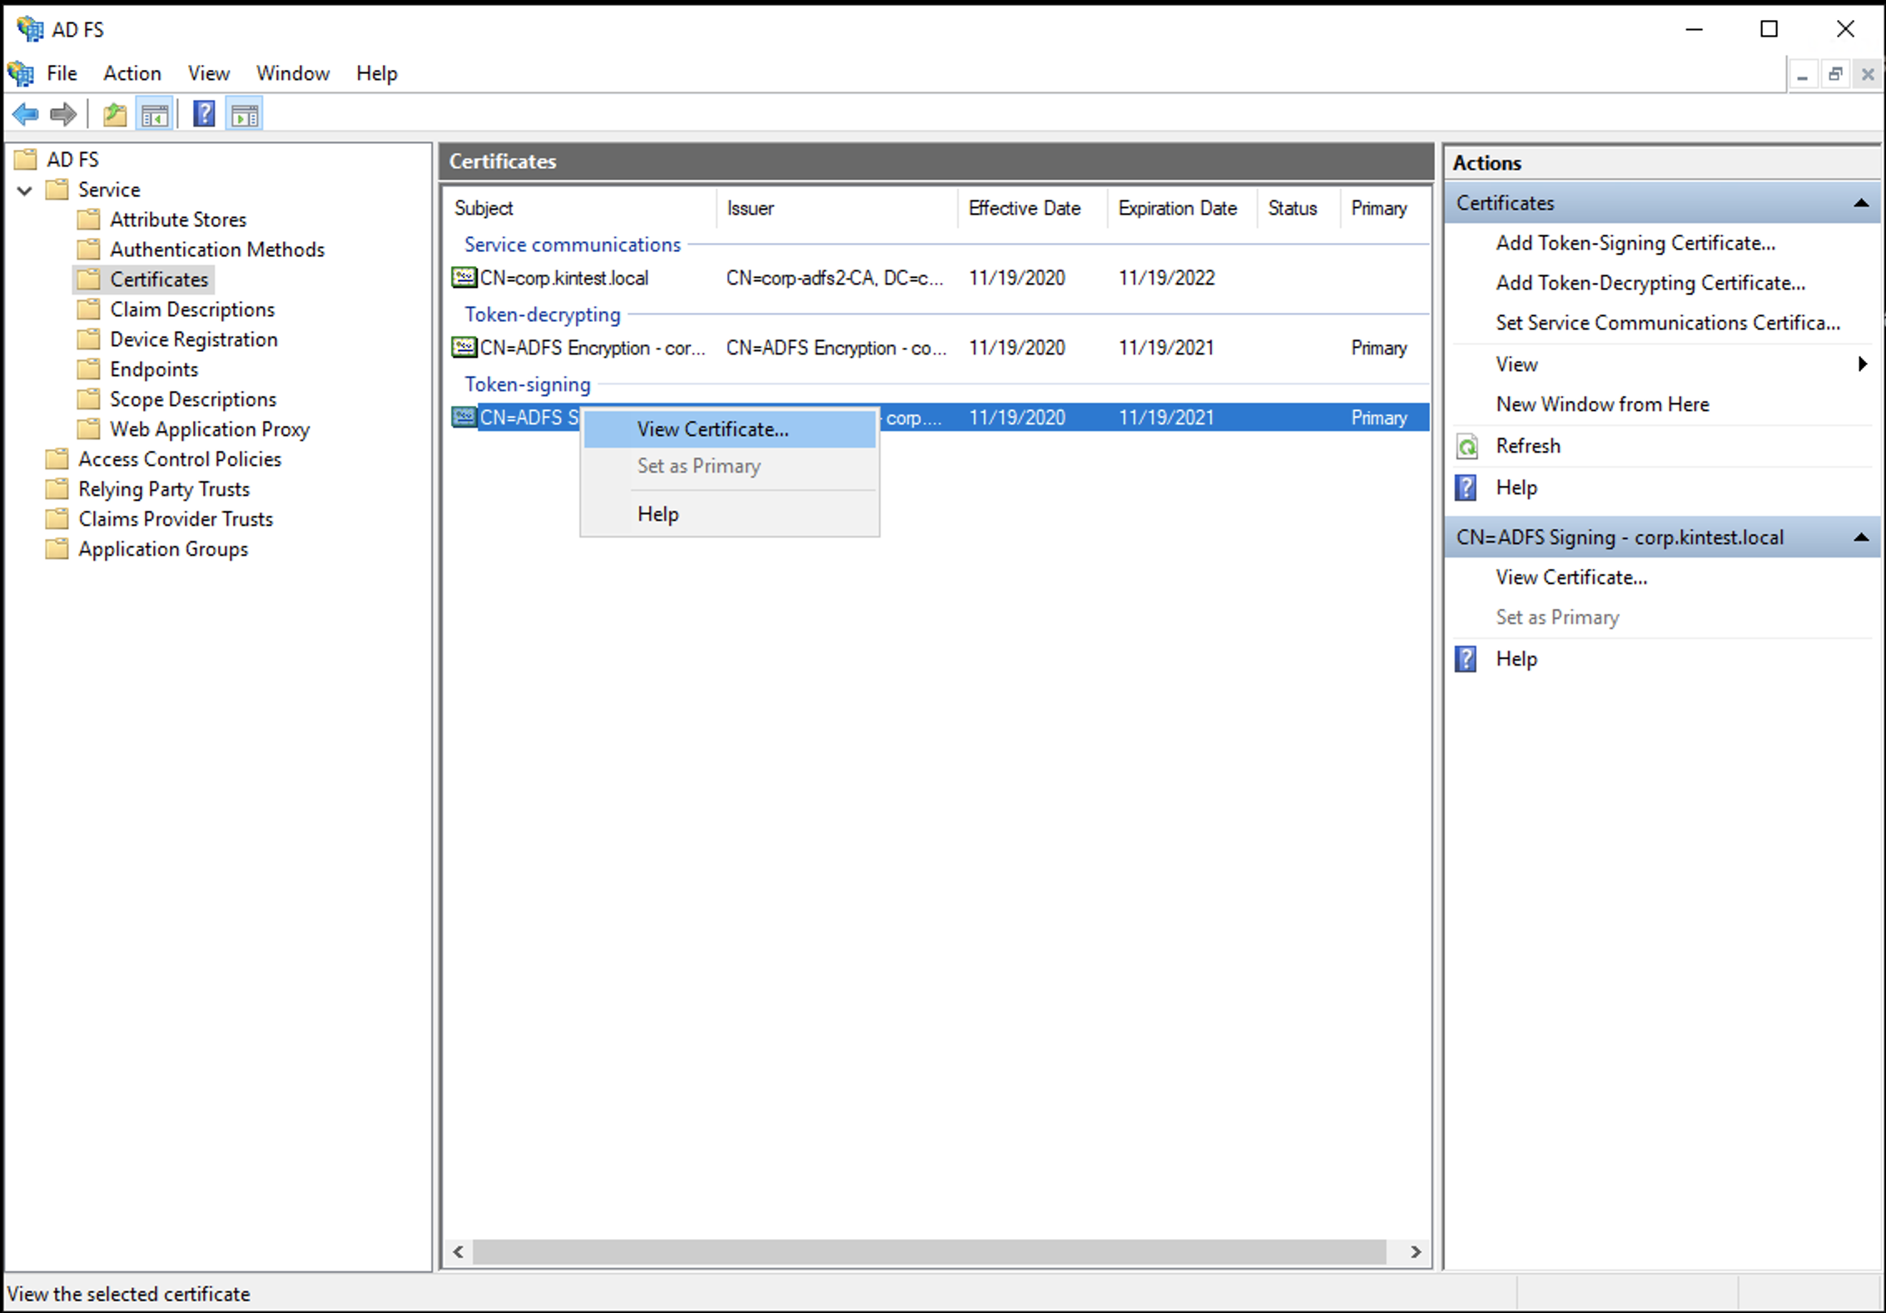Click the certificate icon for CN=corp.kintest.local
This screenshot has width=1886, height=1313.
[464, 277]
